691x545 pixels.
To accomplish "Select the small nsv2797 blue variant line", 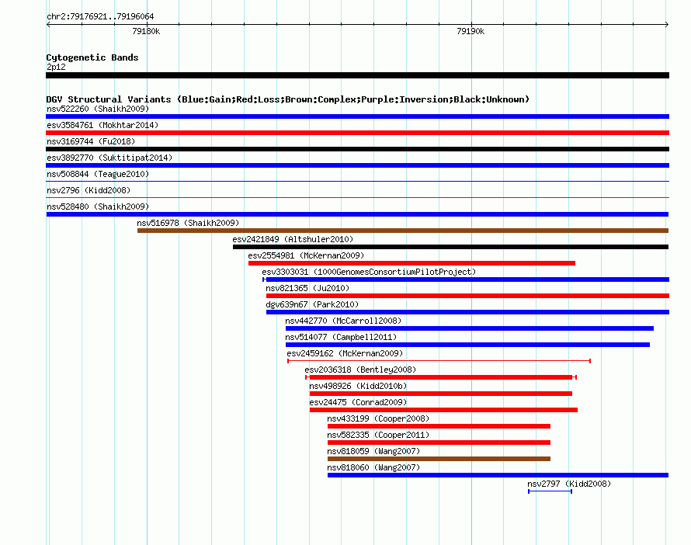I will click(x=550, y=491).
